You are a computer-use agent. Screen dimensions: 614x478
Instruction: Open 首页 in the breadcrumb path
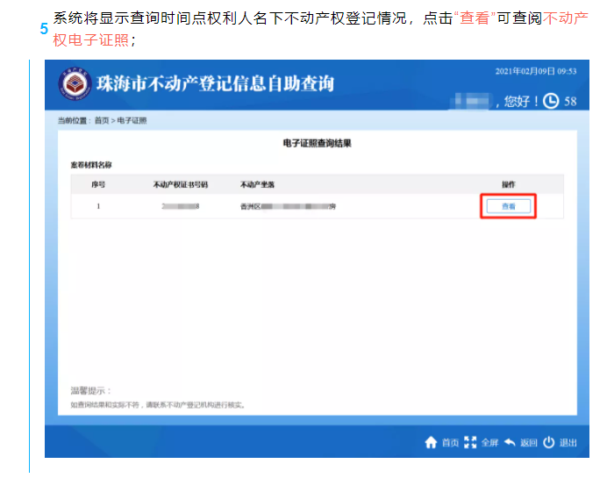pos(102,121)
